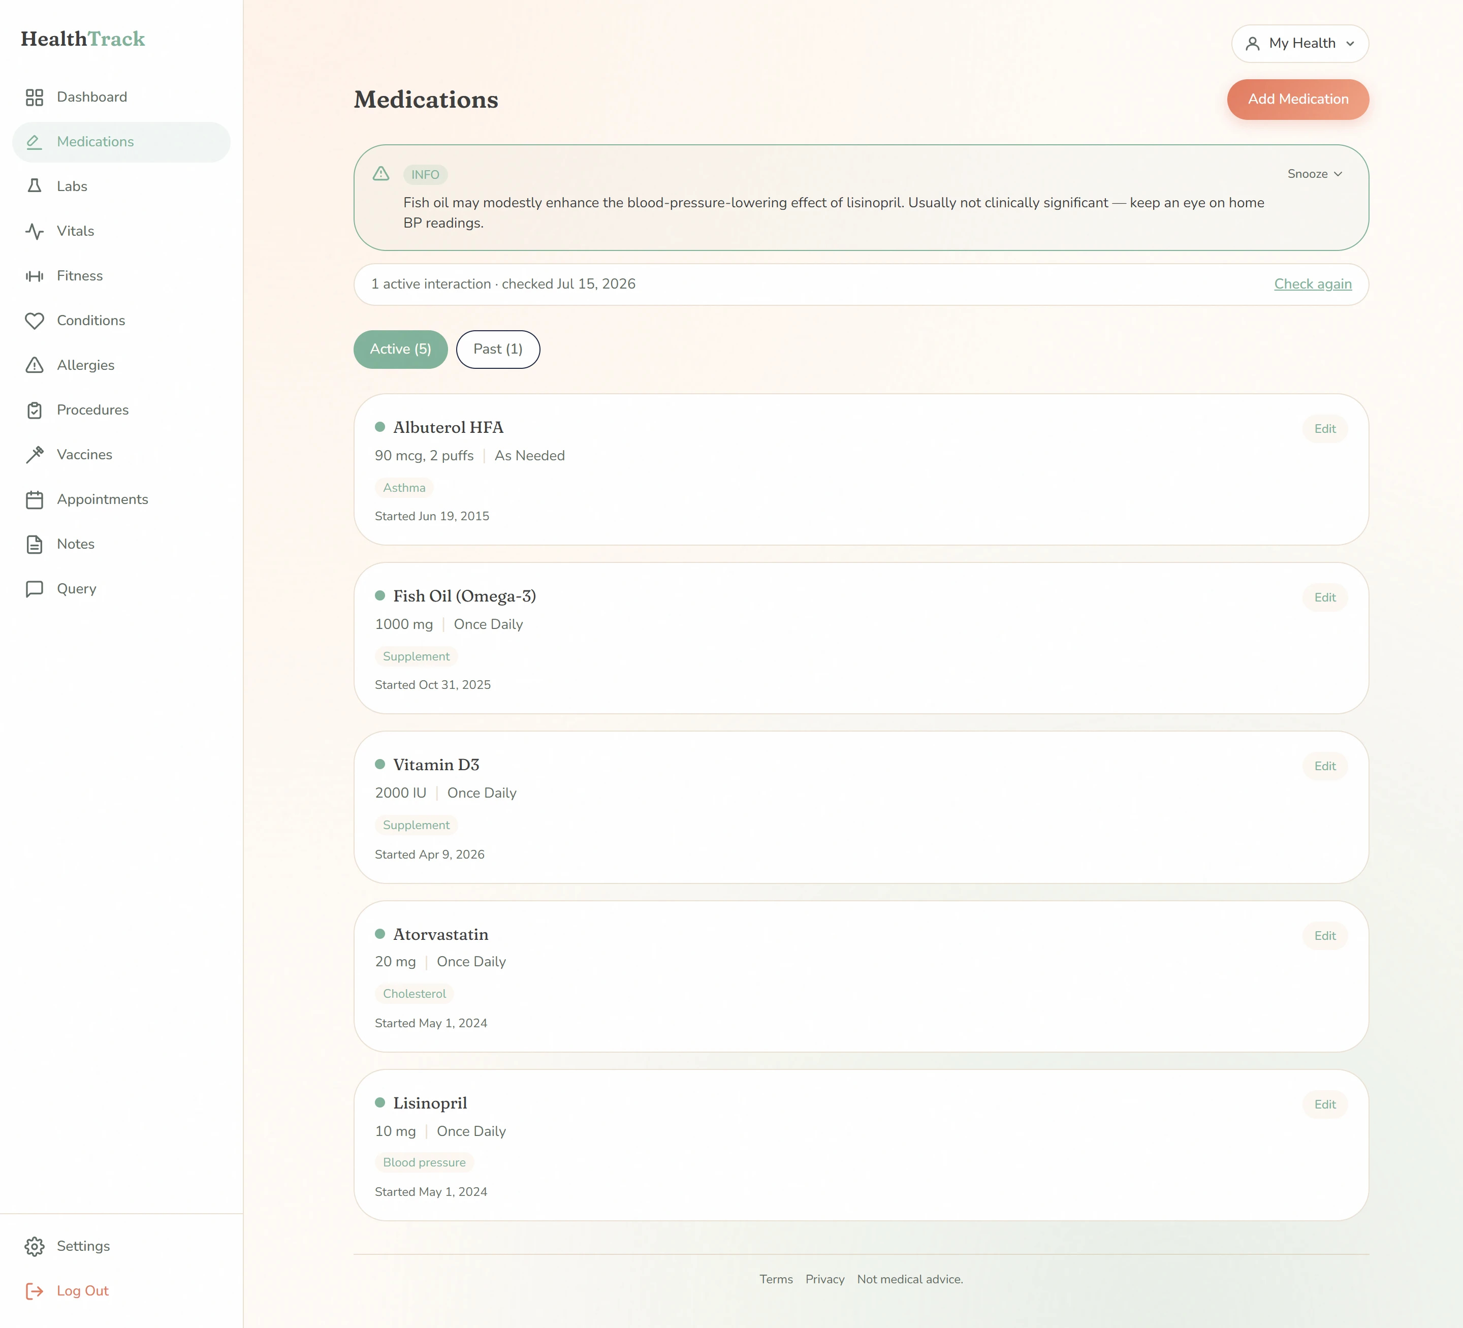Switch to the Past (1) tab
The image size is (1463, 1328).
click(498, 349)
